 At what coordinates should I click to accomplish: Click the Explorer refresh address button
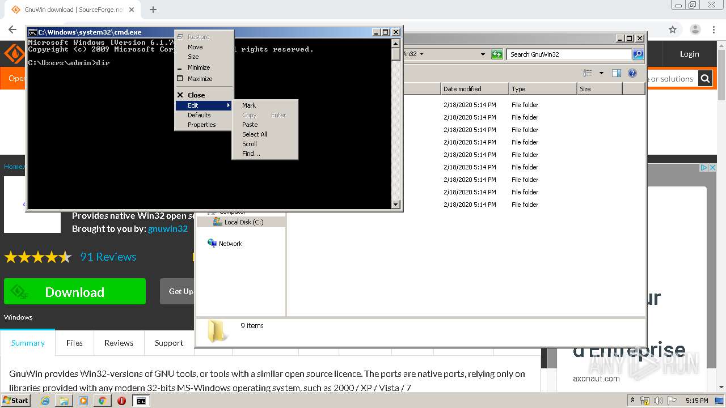click(x=497, y=54)
